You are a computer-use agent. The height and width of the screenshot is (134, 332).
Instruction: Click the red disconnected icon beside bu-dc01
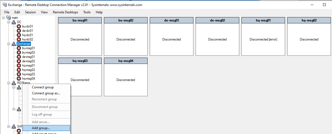click(x=19, y=26)
